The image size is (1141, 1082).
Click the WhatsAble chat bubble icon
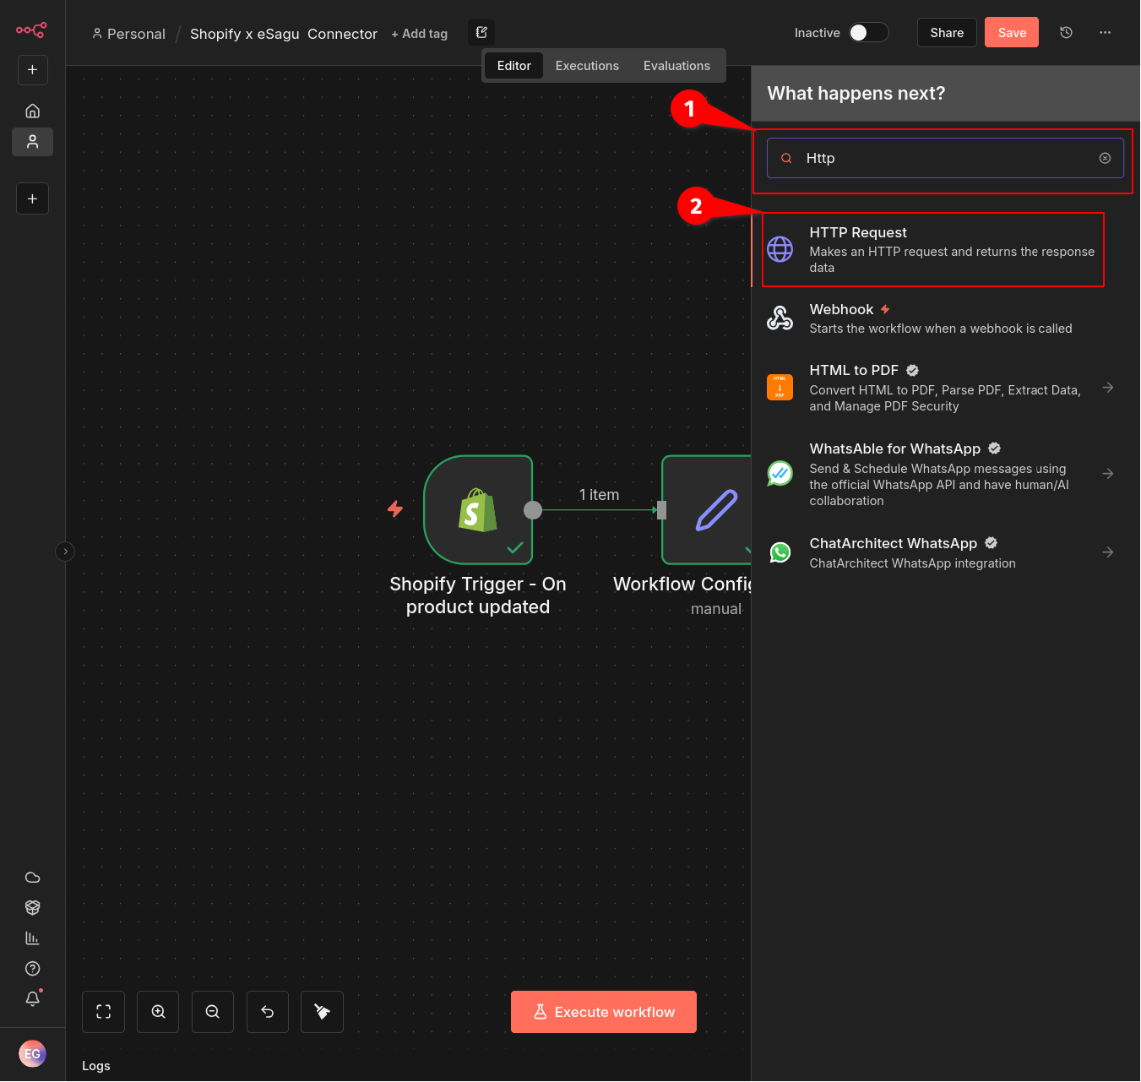tap(780, 473)
